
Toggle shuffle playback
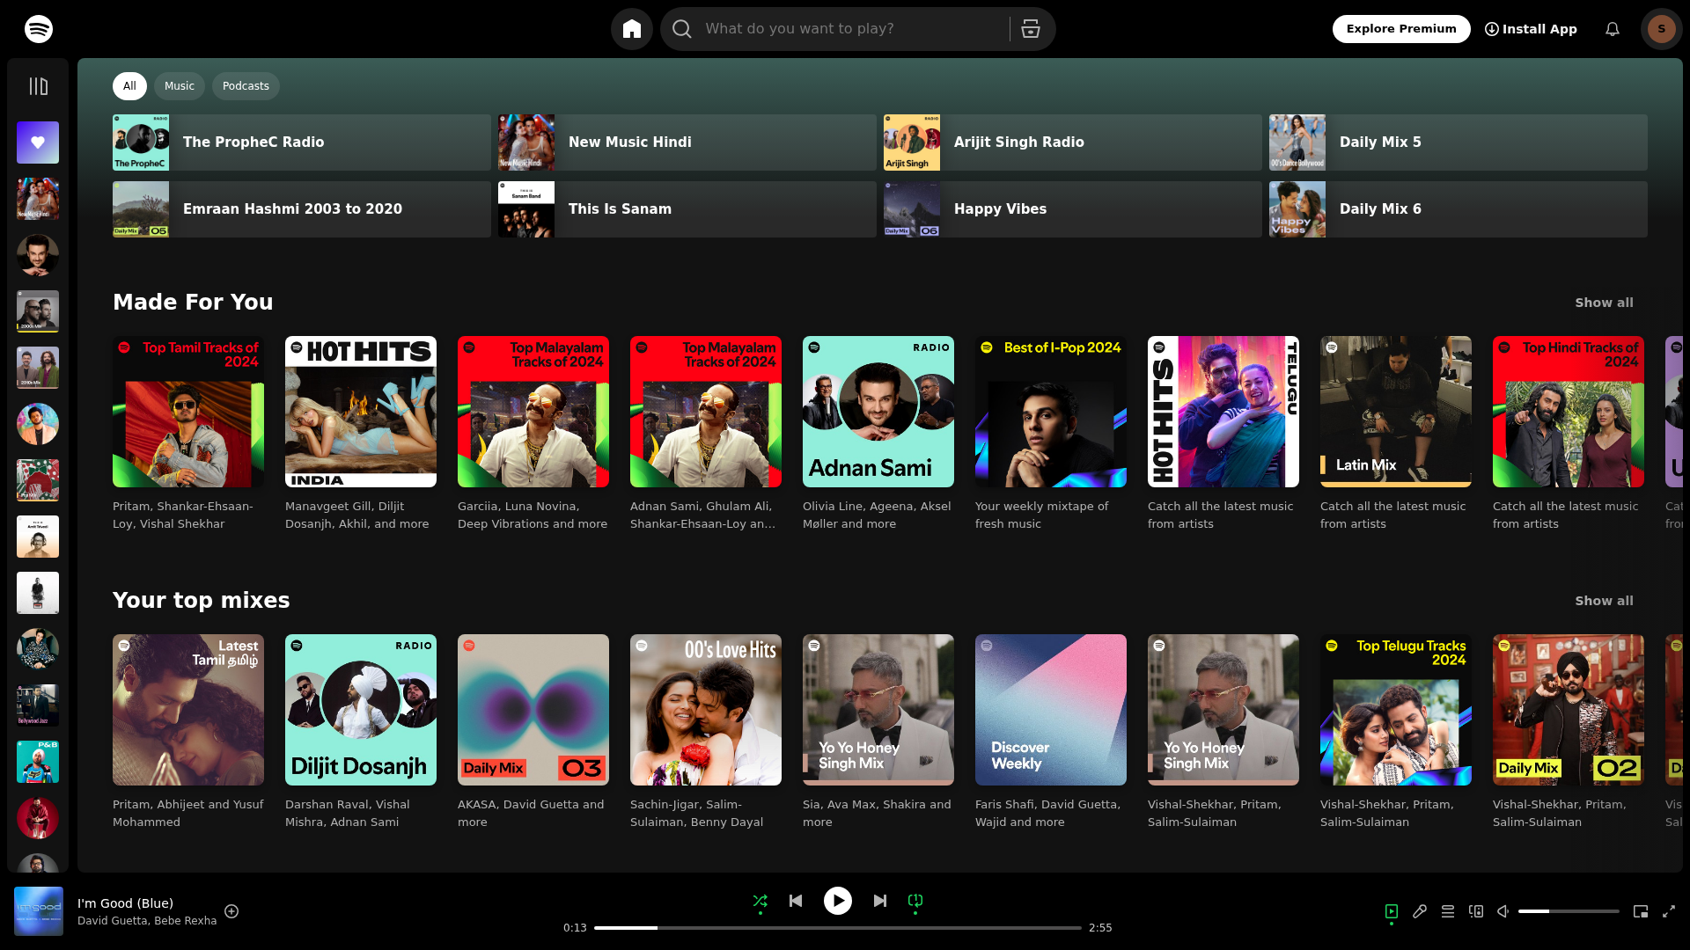(760, 901)
